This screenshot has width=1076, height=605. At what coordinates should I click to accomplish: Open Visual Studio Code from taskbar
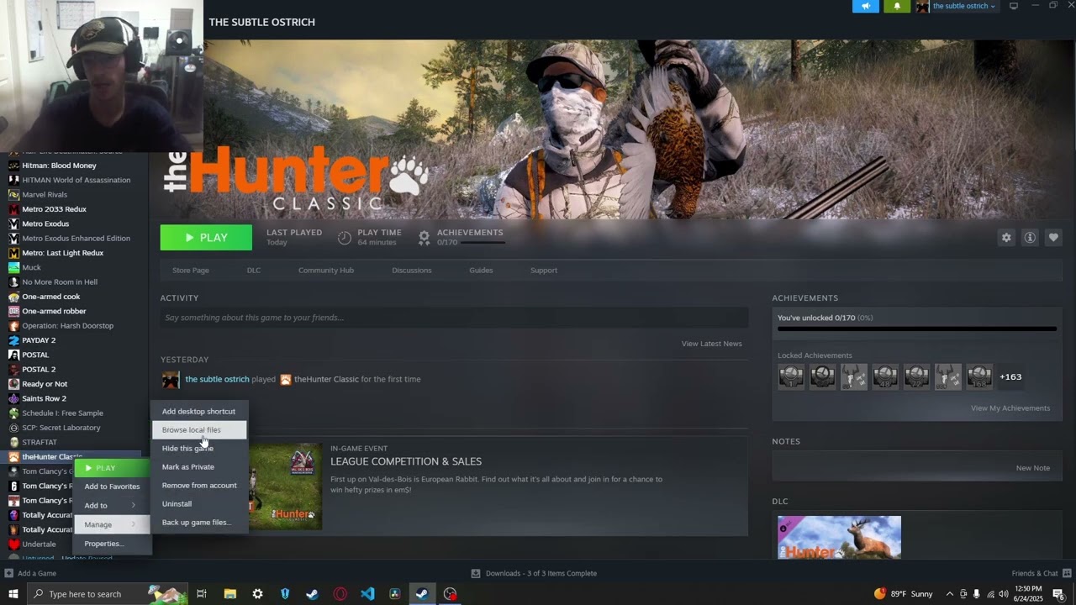point(367,594)
